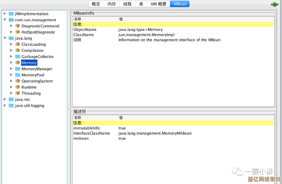
Task: Click the Threading MBean icon
Action: 17,93
